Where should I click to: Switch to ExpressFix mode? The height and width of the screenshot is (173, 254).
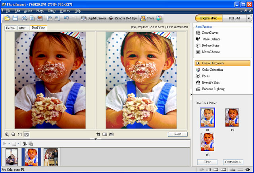tap(208, 18)
